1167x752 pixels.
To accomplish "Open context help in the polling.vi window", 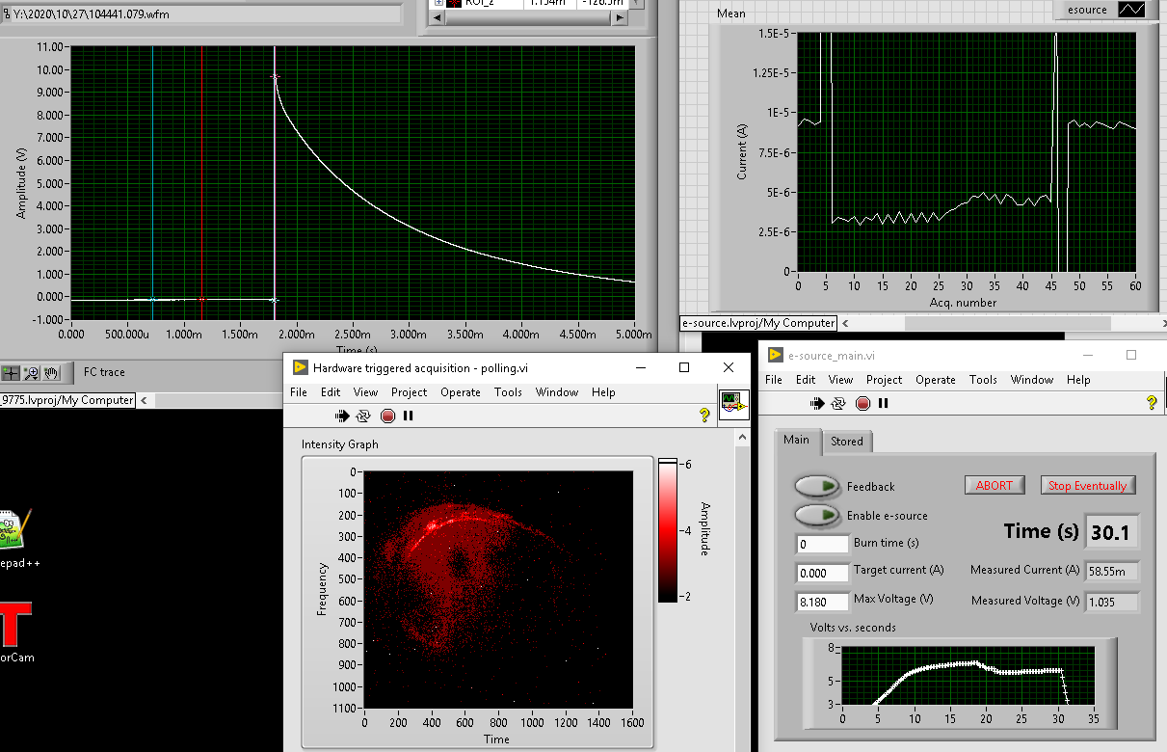I will 704,416.
